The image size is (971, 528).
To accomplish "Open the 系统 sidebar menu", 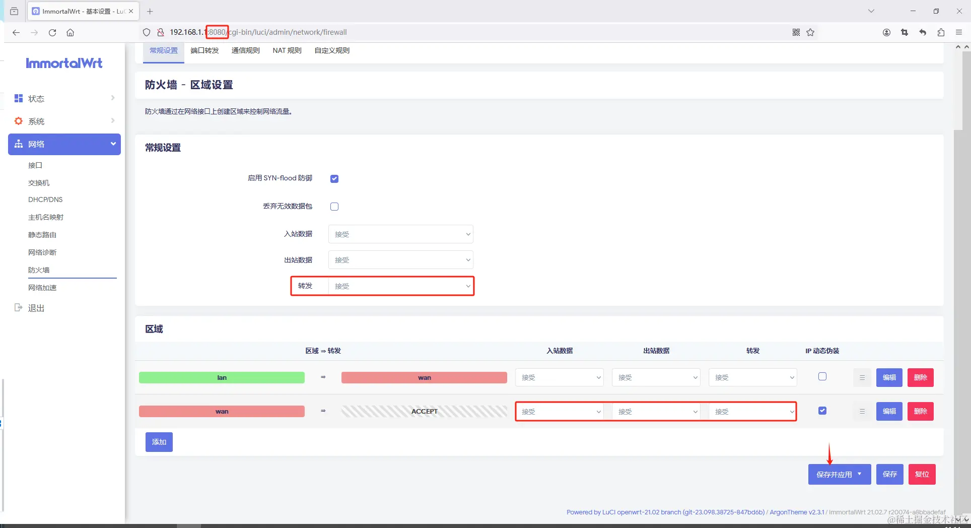I will [x=64, y=121].
